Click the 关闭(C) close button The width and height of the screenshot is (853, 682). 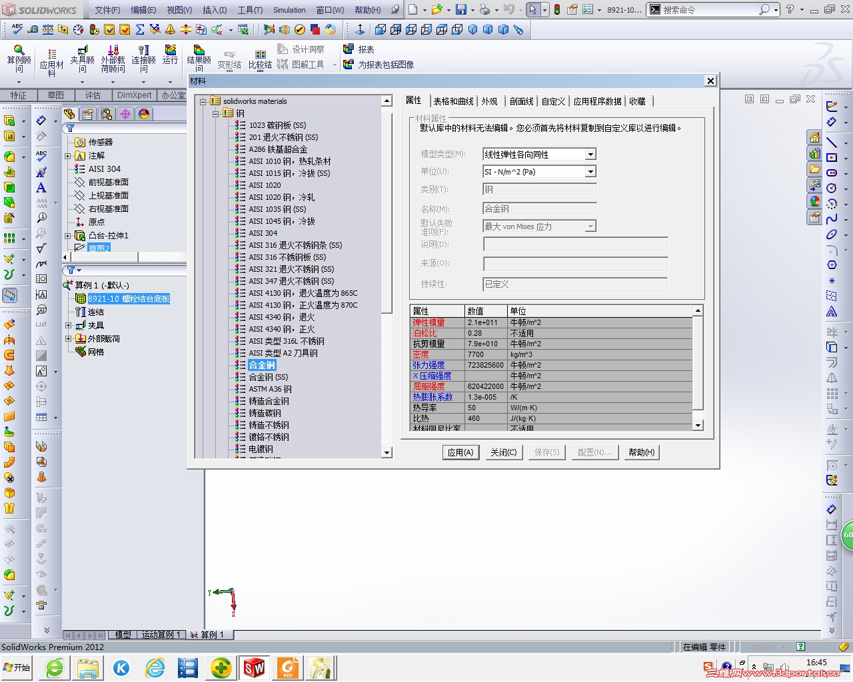504,452
